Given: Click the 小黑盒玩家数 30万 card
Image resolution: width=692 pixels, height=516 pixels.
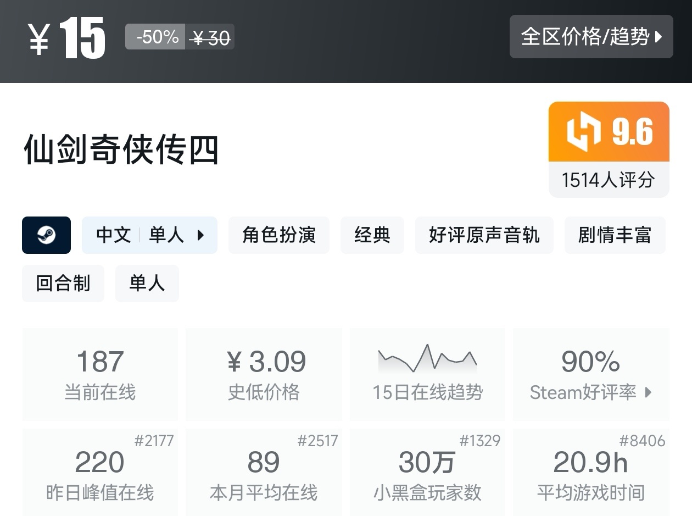Looking at the screenshot, I should (x=427, y=473).
